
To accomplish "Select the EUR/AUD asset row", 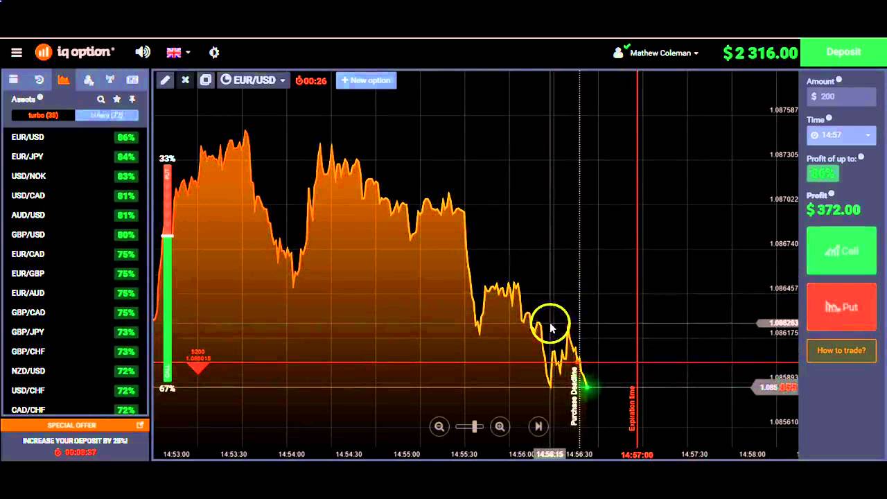I will coord(73,292).
